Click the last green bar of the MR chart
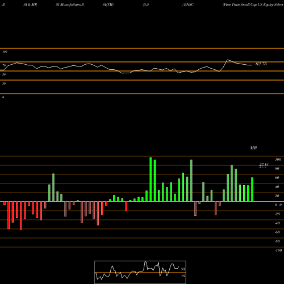 pyautogui.click(x=252, y=190)
